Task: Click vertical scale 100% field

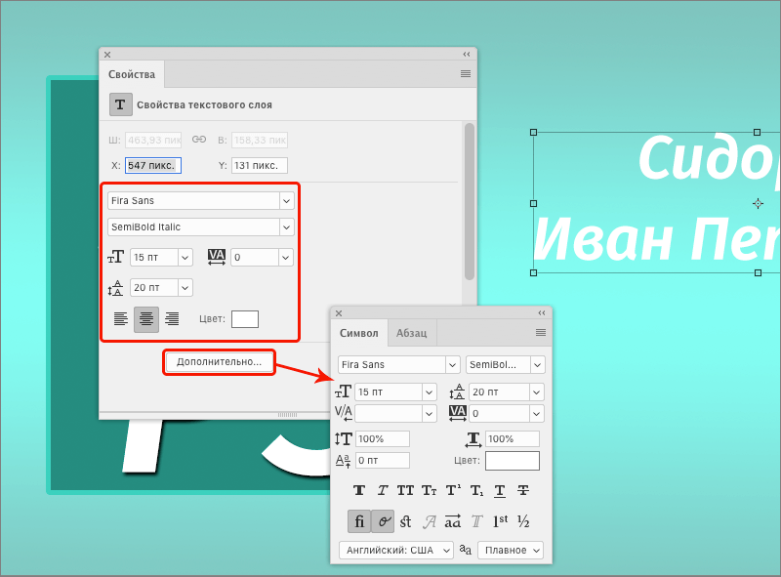Action: coord(383,439)
